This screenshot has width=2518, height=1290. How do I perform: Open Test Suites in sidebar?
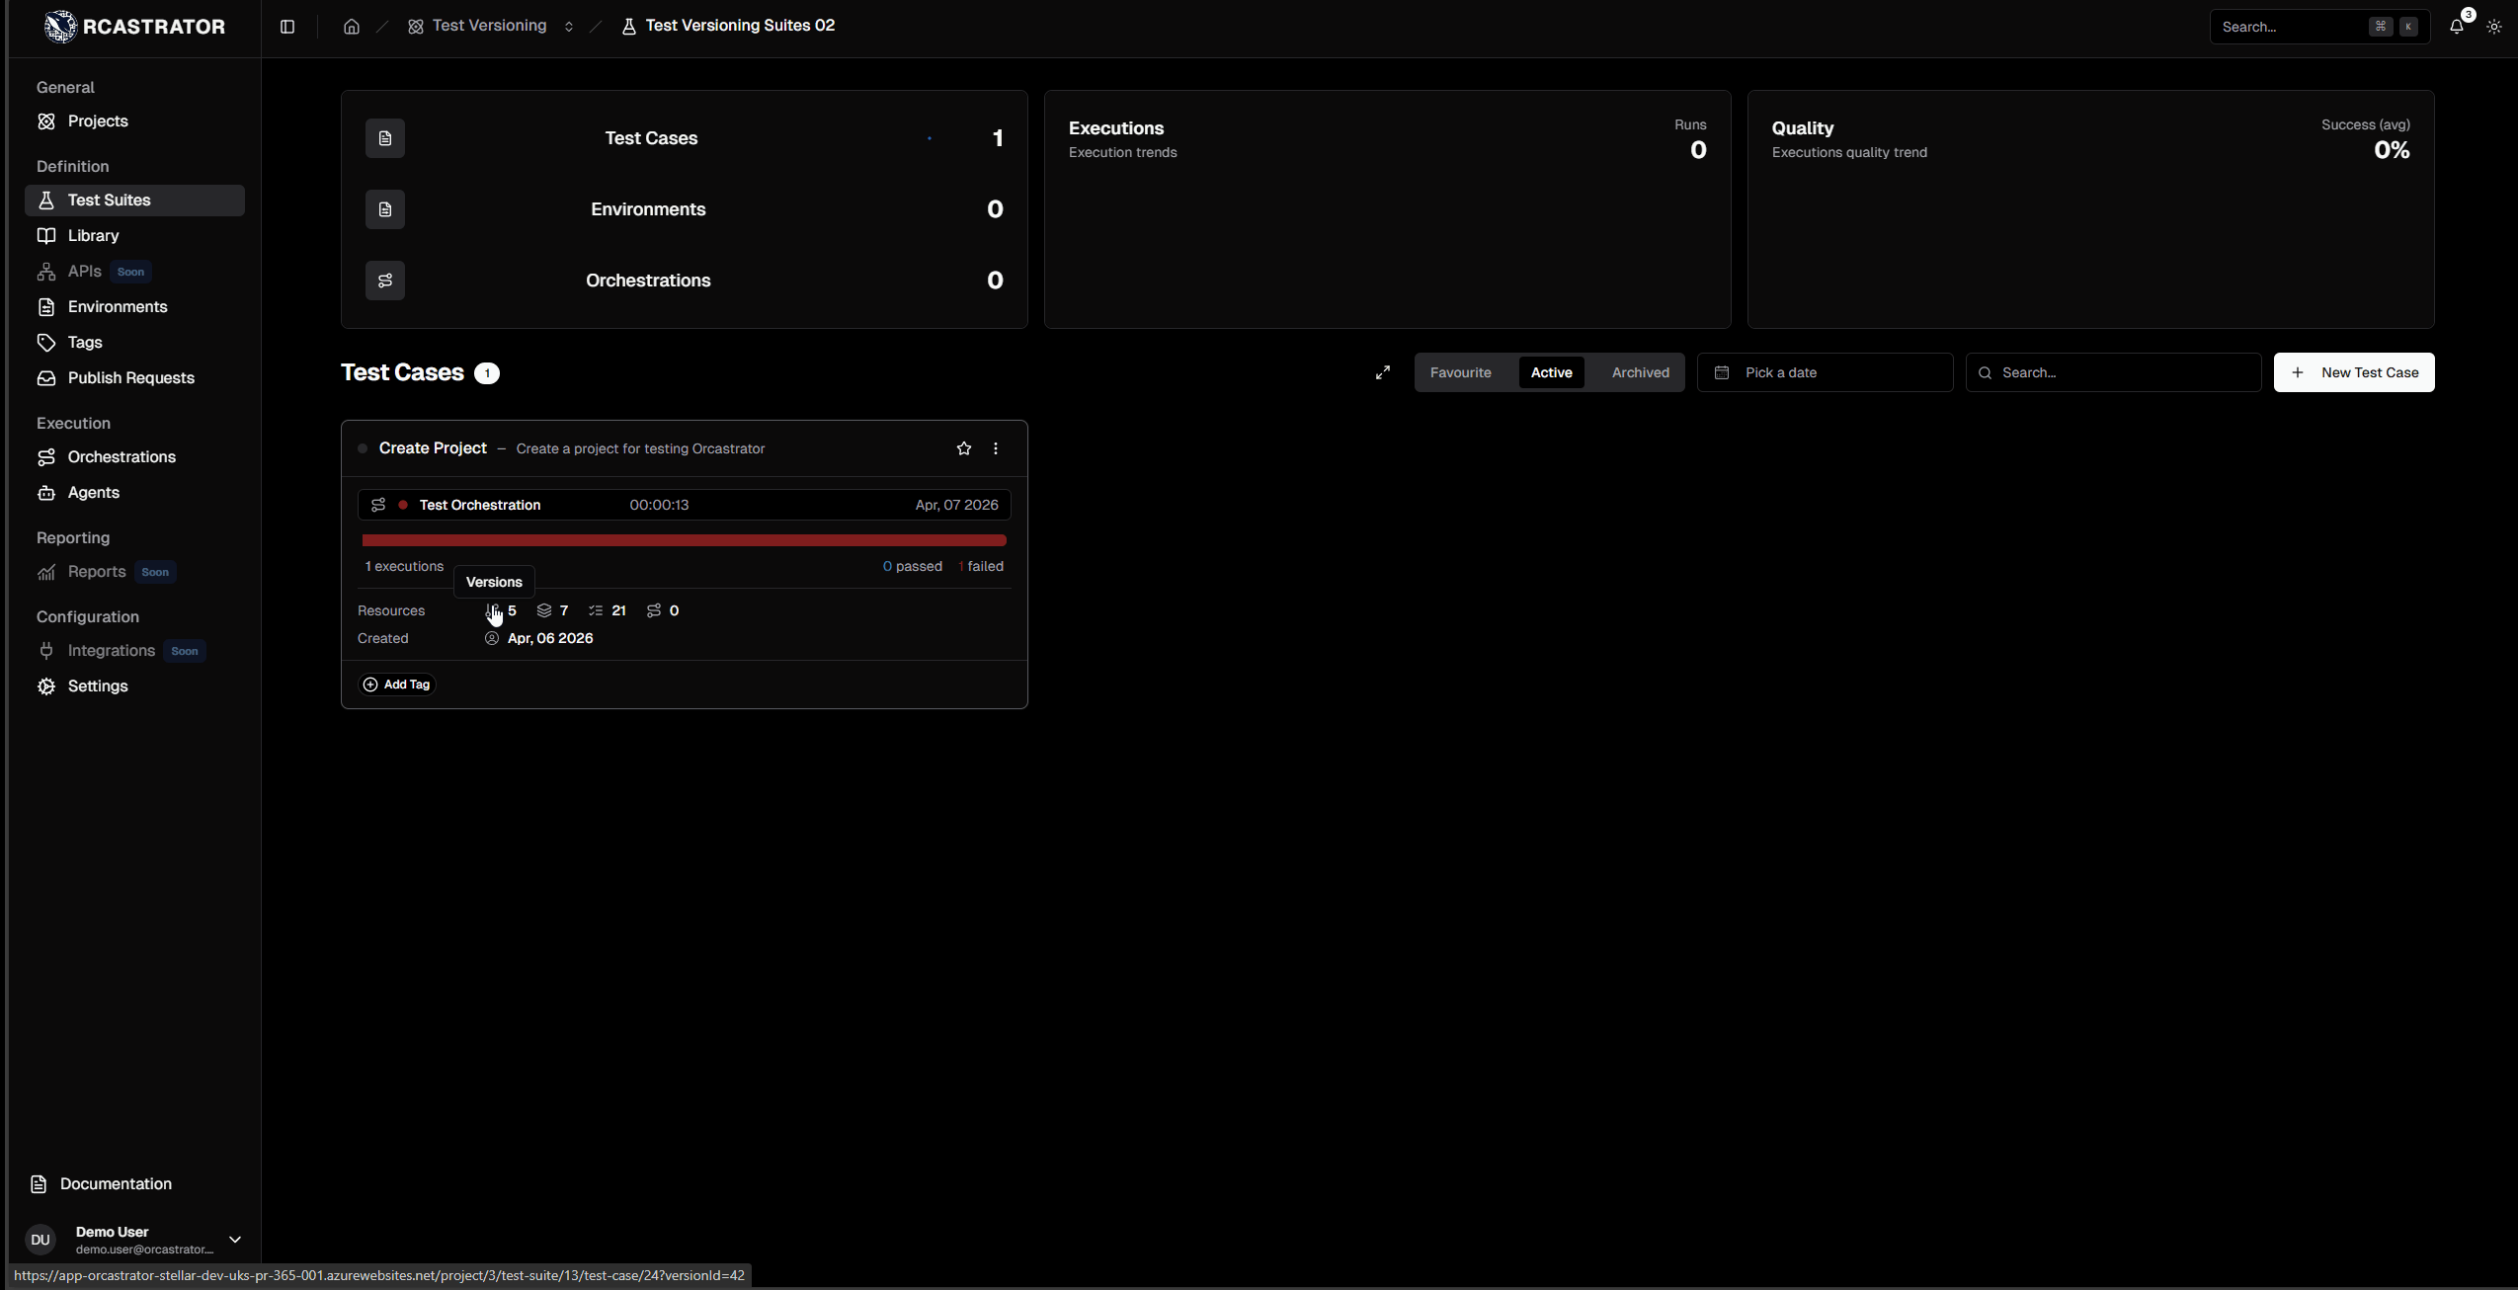pos(134,201)
